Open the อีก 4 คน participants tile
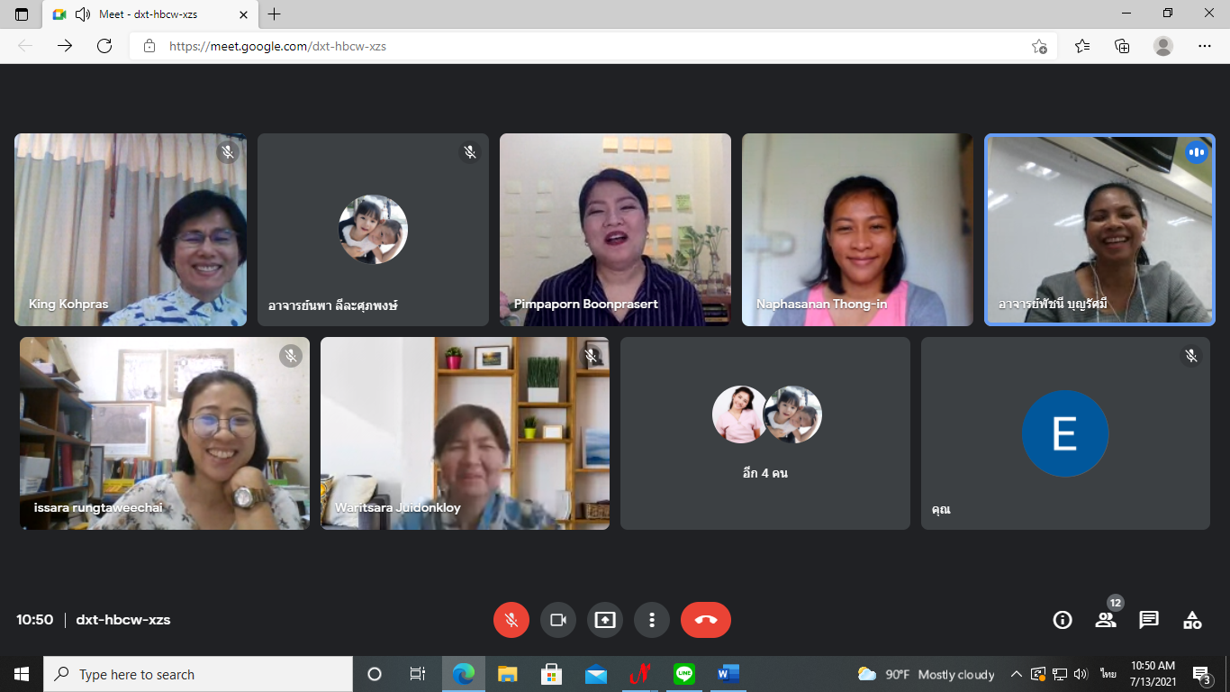Screen dimensions: 1230x692 pos(765,433)
